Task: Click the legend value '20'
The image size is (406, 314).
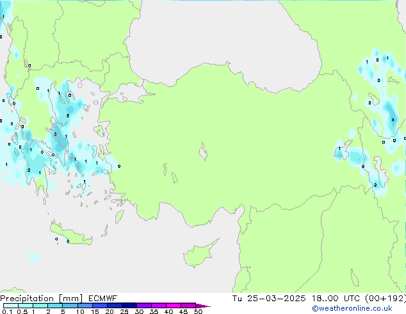Action: click(x=110, y=311)
